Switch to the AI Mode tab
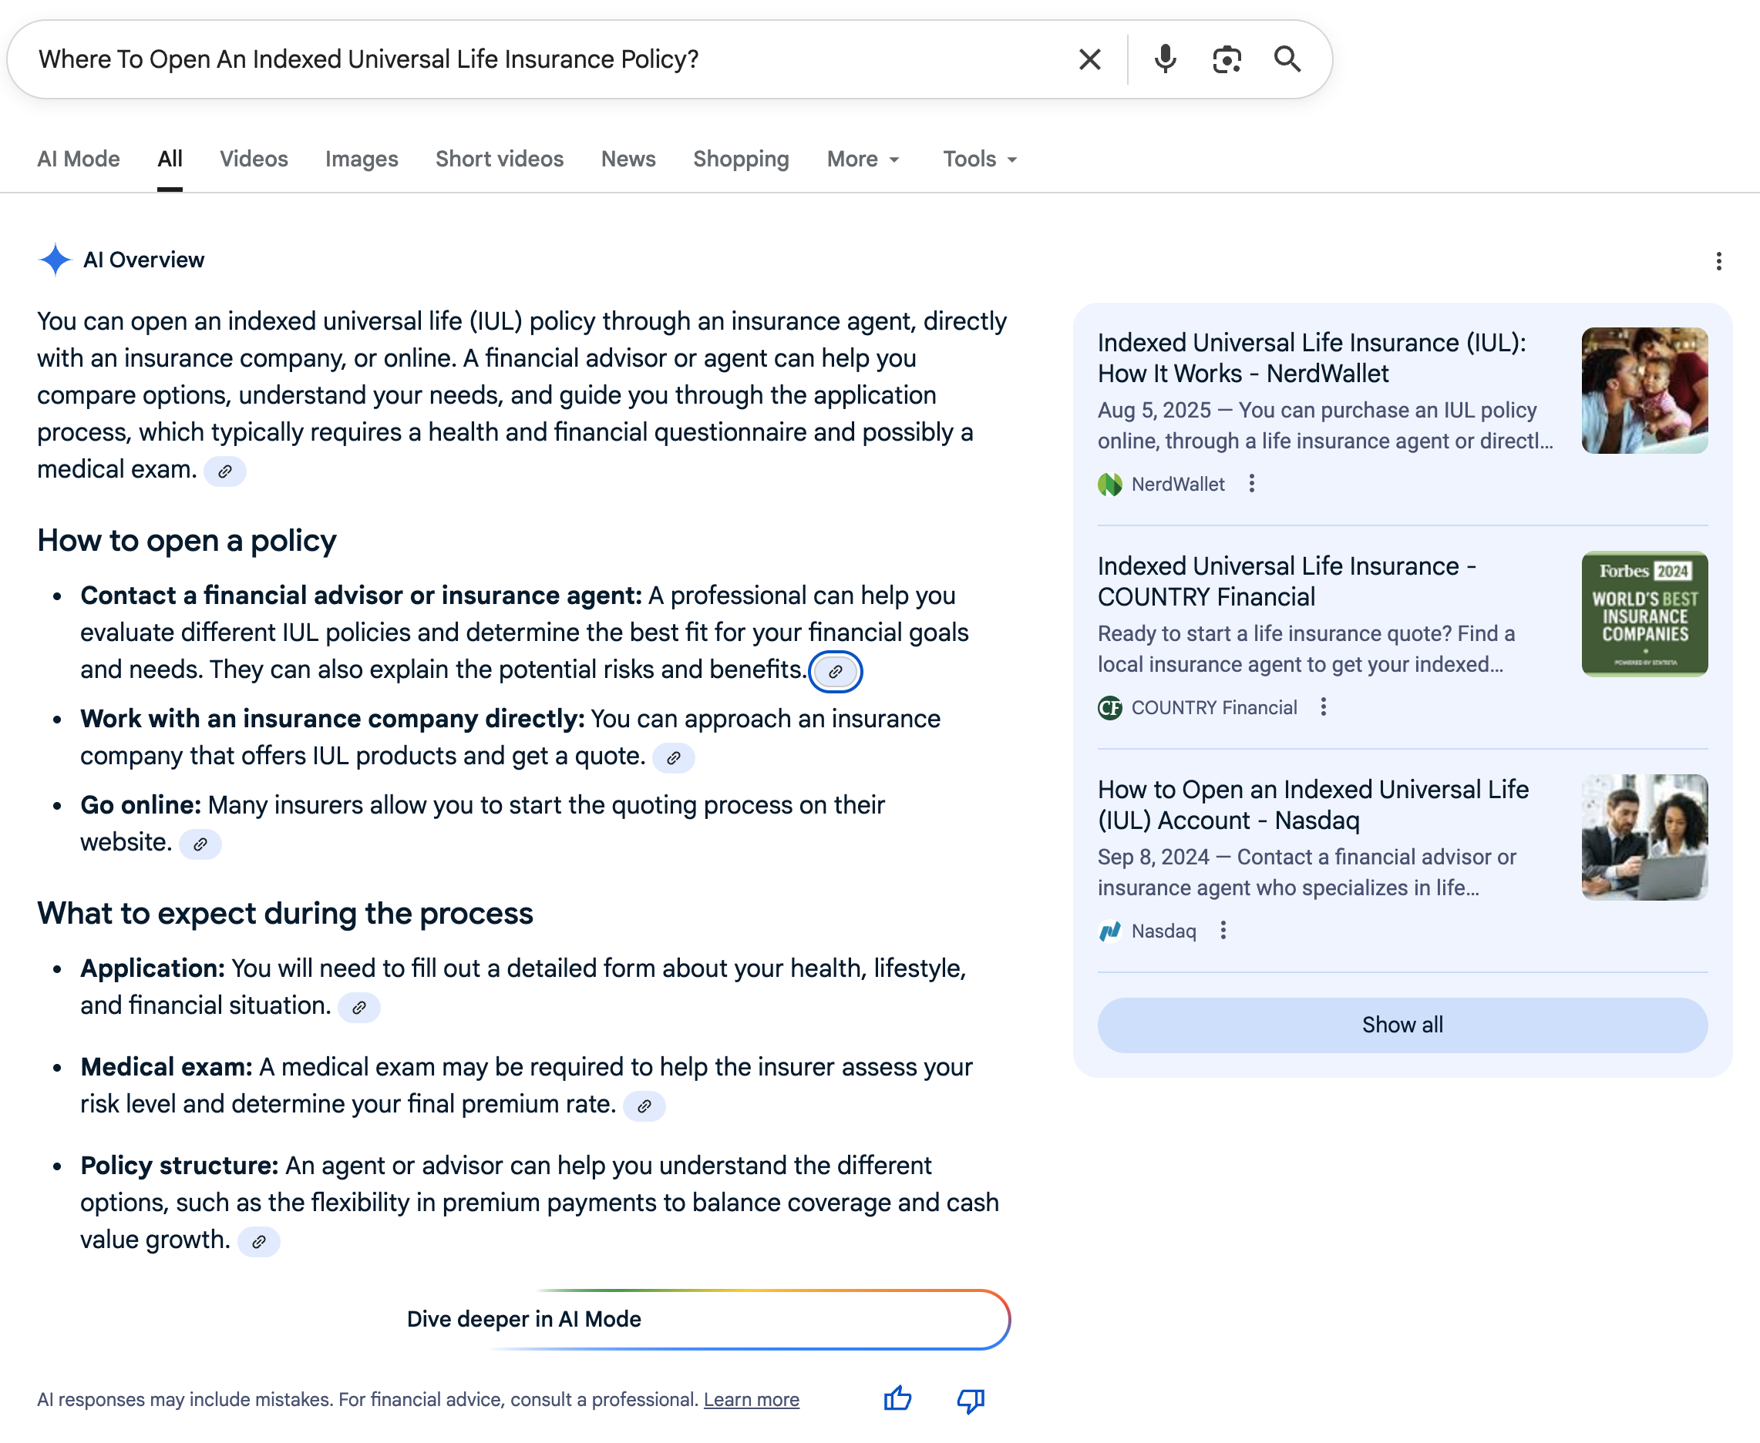The width and height of the screenshot is (1760, 1443). click(x=78, y=159)
